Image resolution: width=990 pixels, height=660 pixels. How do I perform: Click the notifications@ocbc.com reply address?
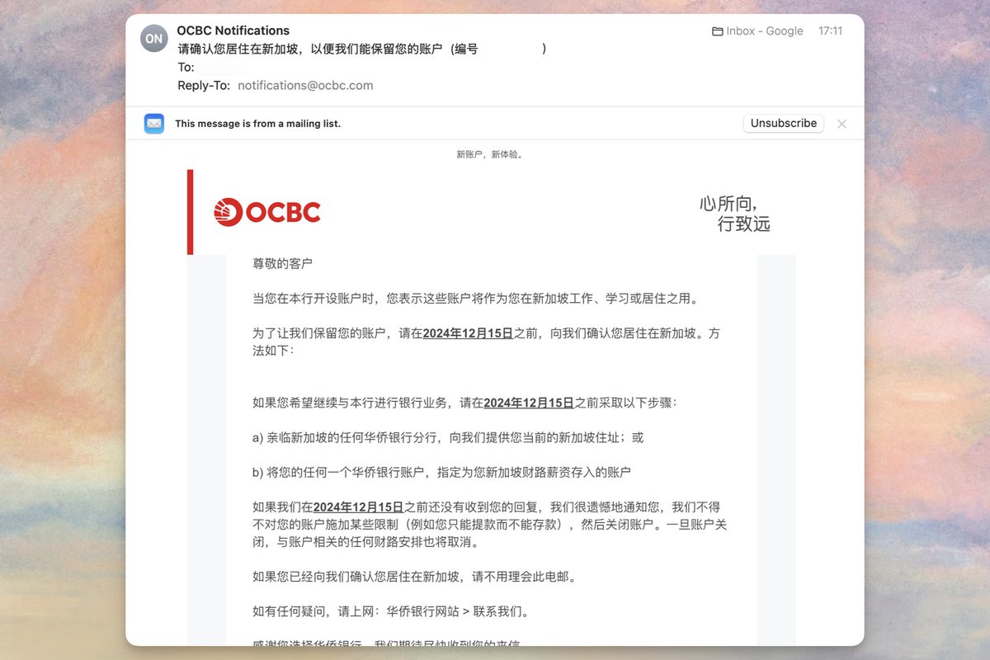304,85
